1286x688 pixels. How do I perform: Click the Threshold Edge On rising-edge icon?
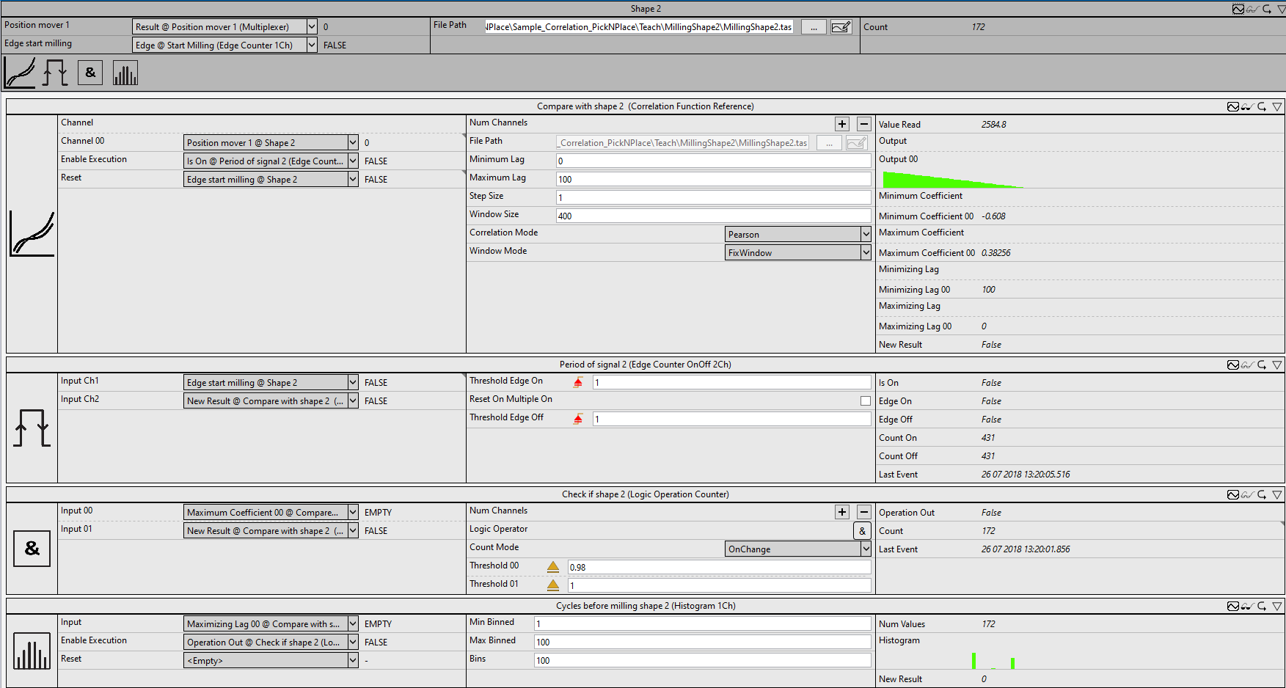point(578,382)
